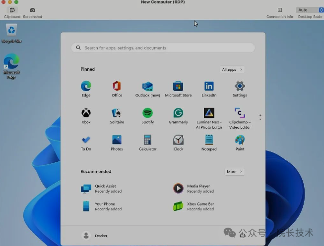Open Outlook (new)
Image resolution: width=324 pixels, height=246 pixels.
coord(147,89)
